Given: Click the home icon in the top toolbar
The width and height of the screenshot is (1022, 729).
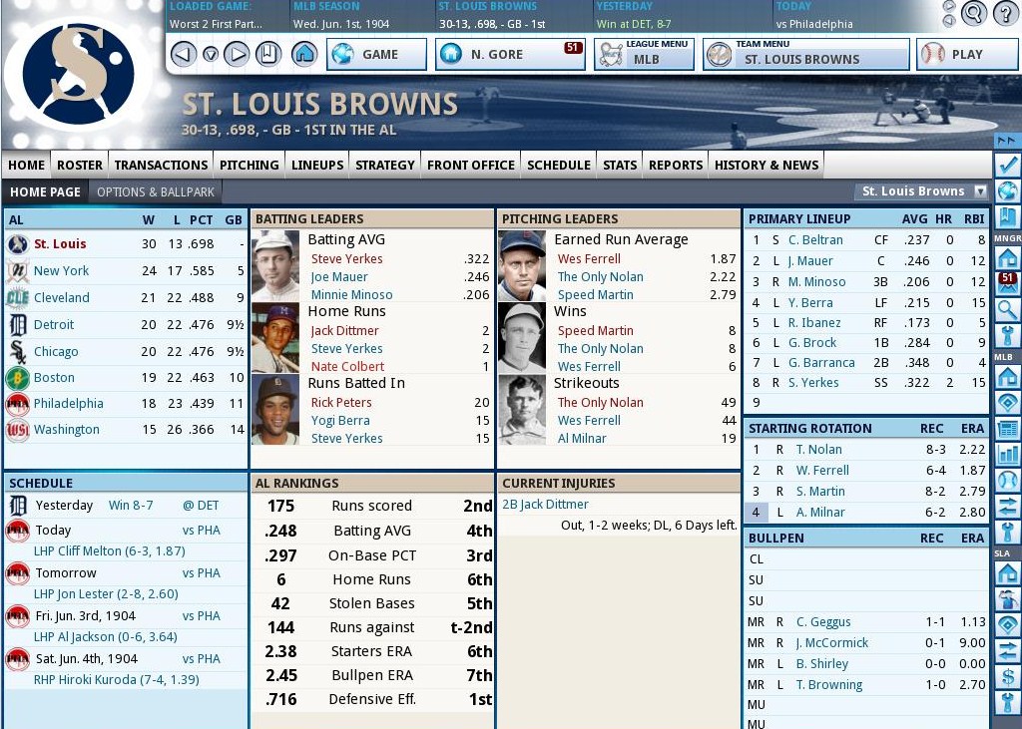Looking at the screenshot, I should point(304,54).
